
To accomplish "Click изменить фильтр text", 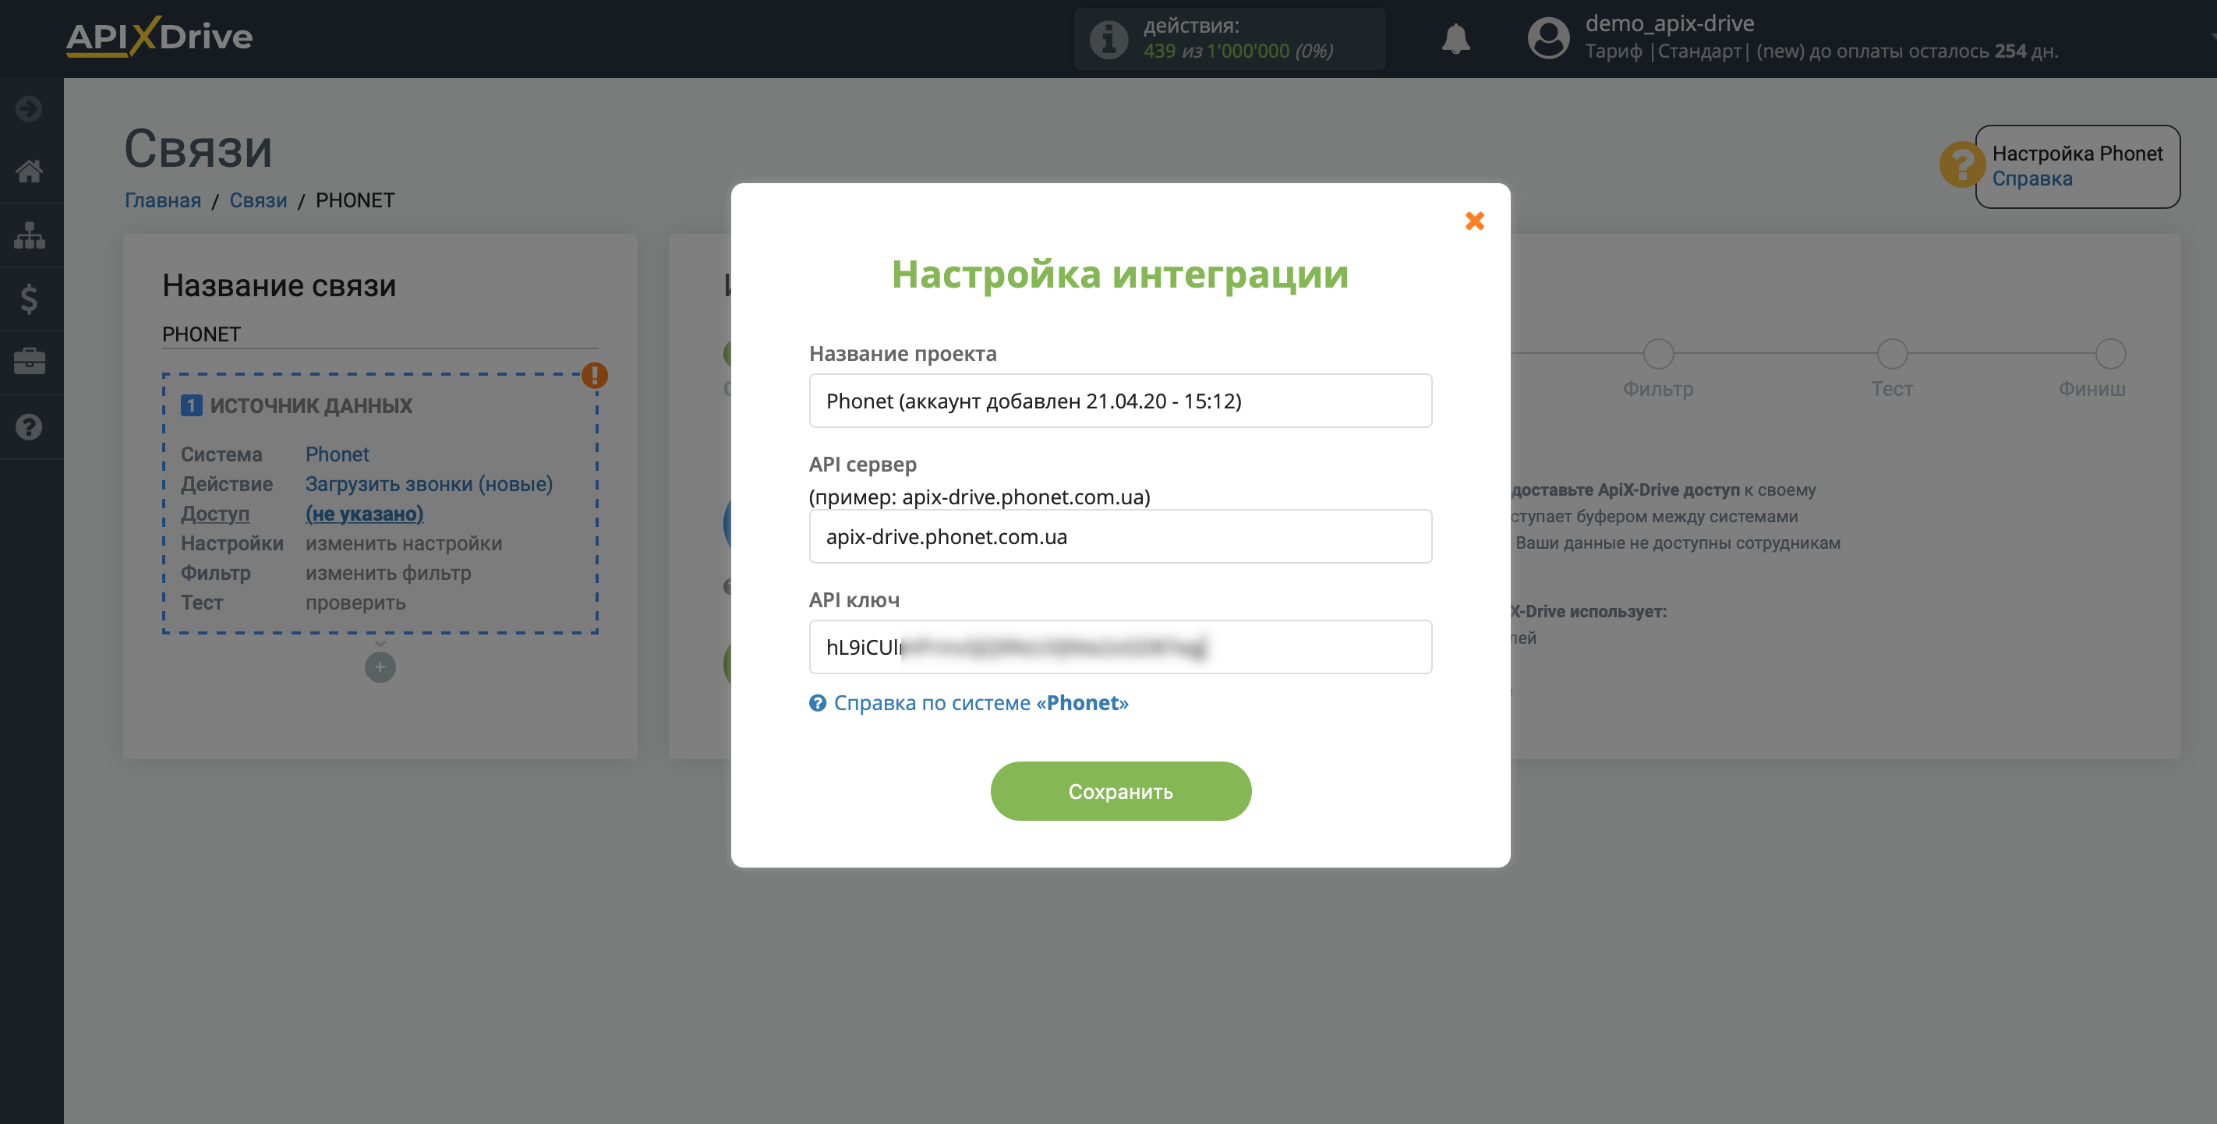I will tap(388, 573).
